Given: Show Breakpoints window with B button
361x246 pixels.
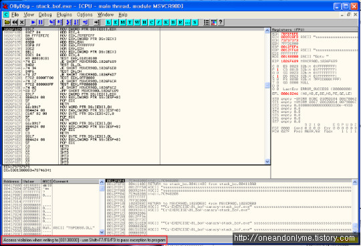Looking at the screenshot, I should [x=173, y=22].
